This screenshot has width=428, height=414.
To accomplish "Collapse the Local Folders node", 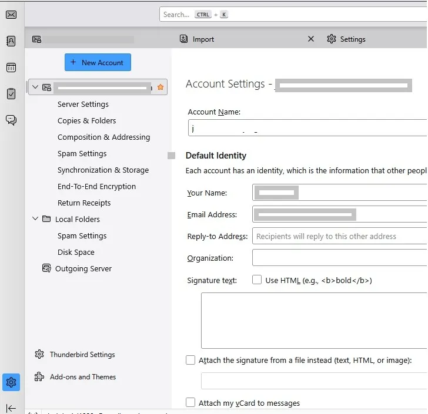I will 35,218.
